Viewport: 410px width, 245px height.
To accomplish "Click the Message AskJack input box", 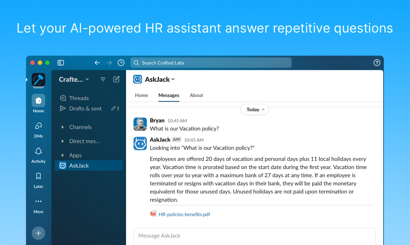I will (x=255, y=236).
